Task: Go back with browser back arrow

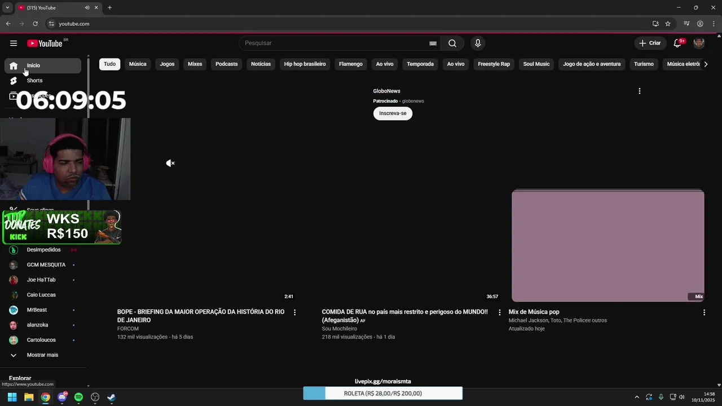Action: pyautogui.click(x=8, y=24)
